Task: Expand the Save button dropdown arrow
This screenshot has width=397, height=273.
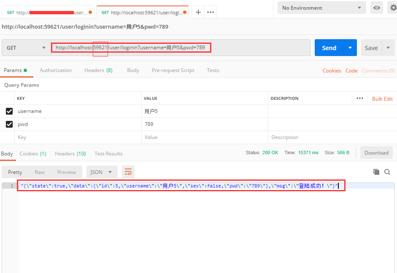Action: [x=388, y=48]
